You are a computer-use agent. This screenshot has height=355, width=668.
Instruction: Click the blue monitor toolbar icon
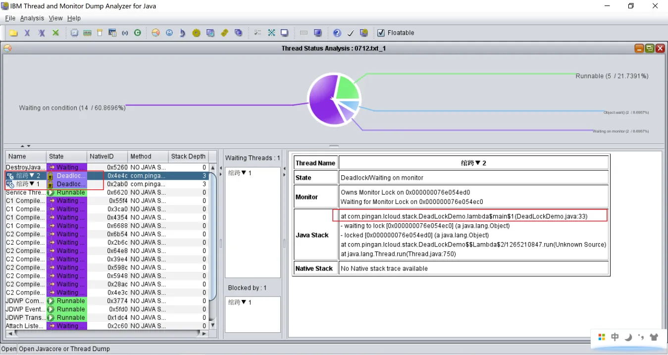318,33
